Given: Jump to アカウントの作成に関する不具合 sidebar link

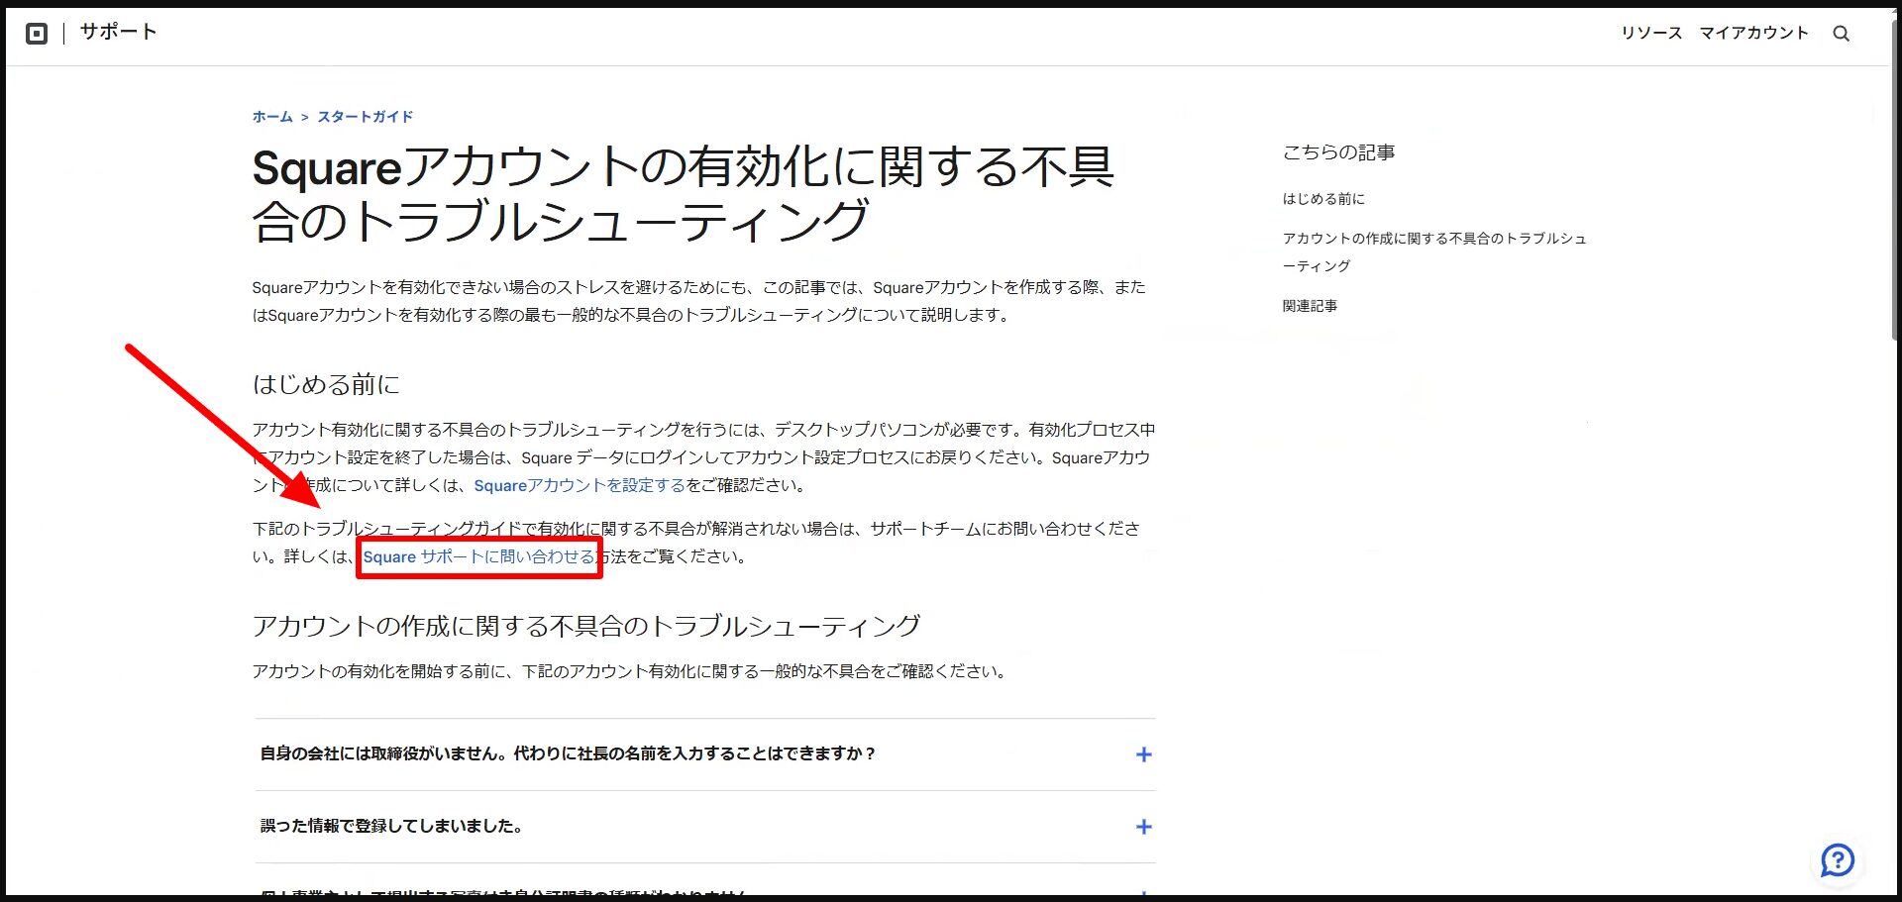Looking at the screenshot, I should tap(1434, 251).
